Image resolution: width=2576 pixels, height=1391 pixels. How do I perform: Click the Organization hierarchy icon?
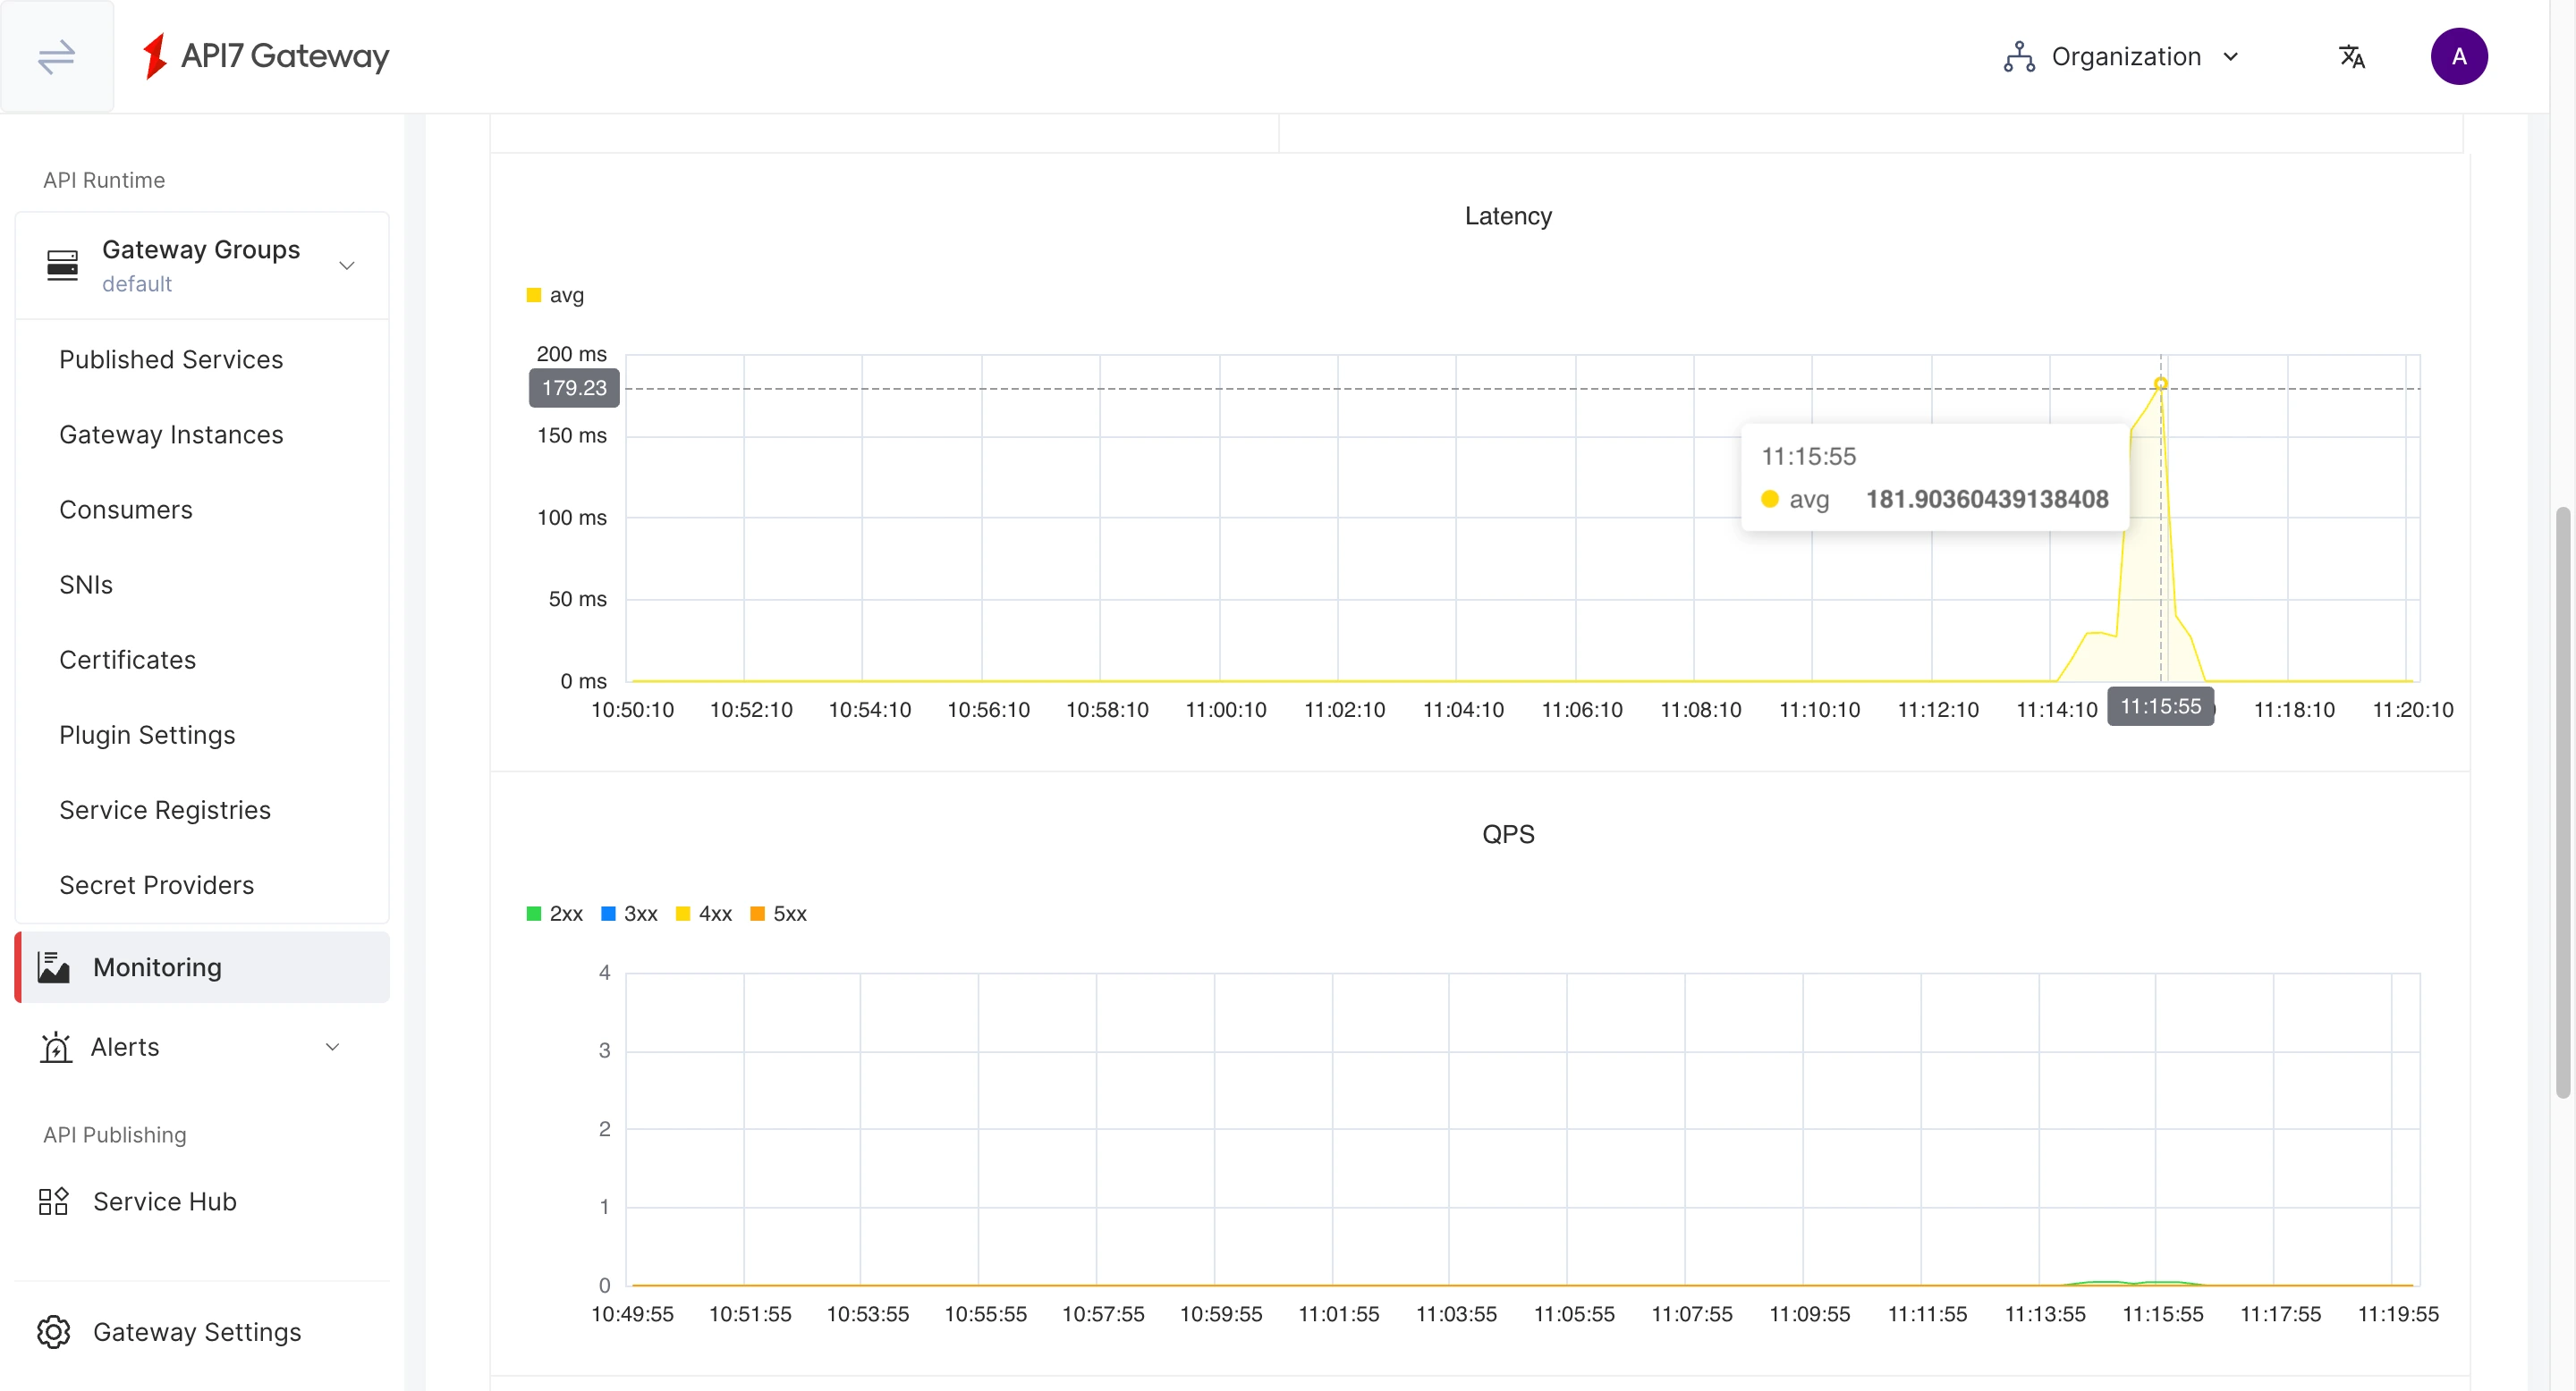2019,57
